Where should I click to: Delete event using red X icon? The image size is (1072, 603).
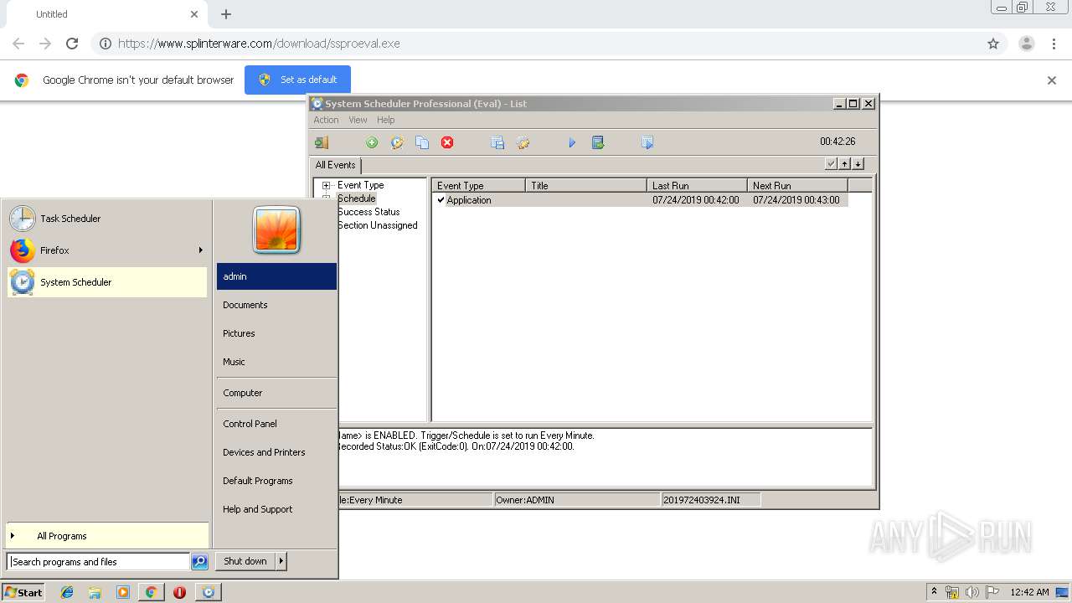(447, 143)
